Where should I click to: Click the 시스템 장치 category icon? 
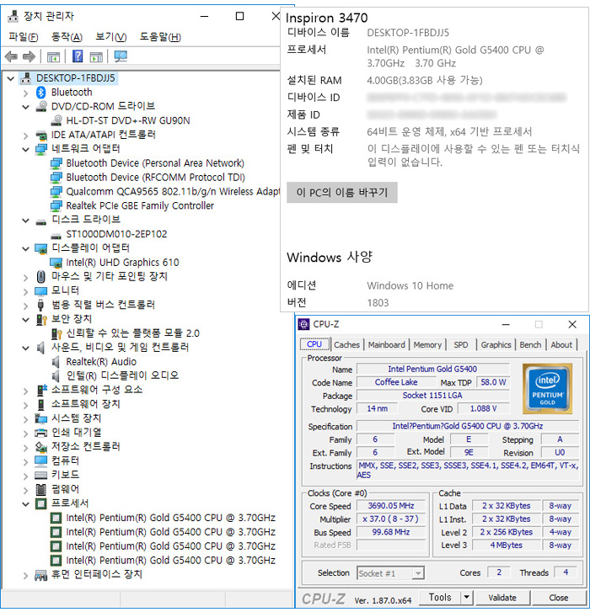pyautogui.click(x=41, y=418)
